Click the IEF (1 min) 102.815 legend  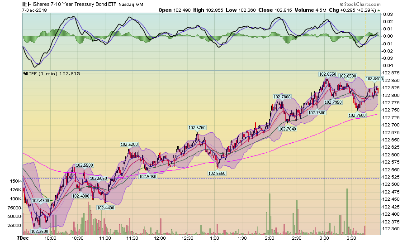coord(54,73)
